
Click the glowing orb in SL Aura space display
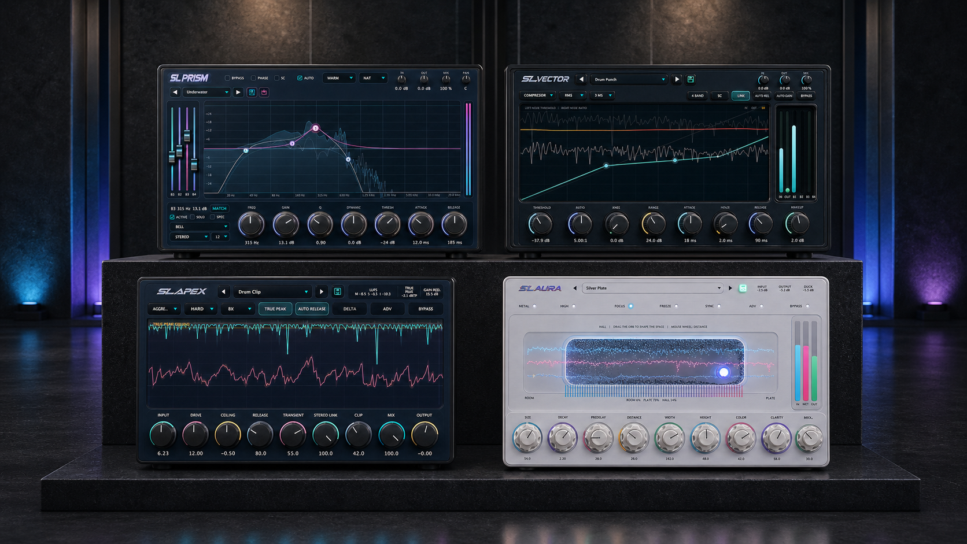pos(724,372)
